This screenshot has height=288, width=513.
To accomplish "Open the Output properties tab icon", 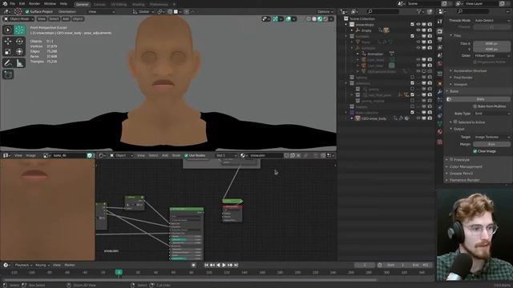I will [440, 39].
